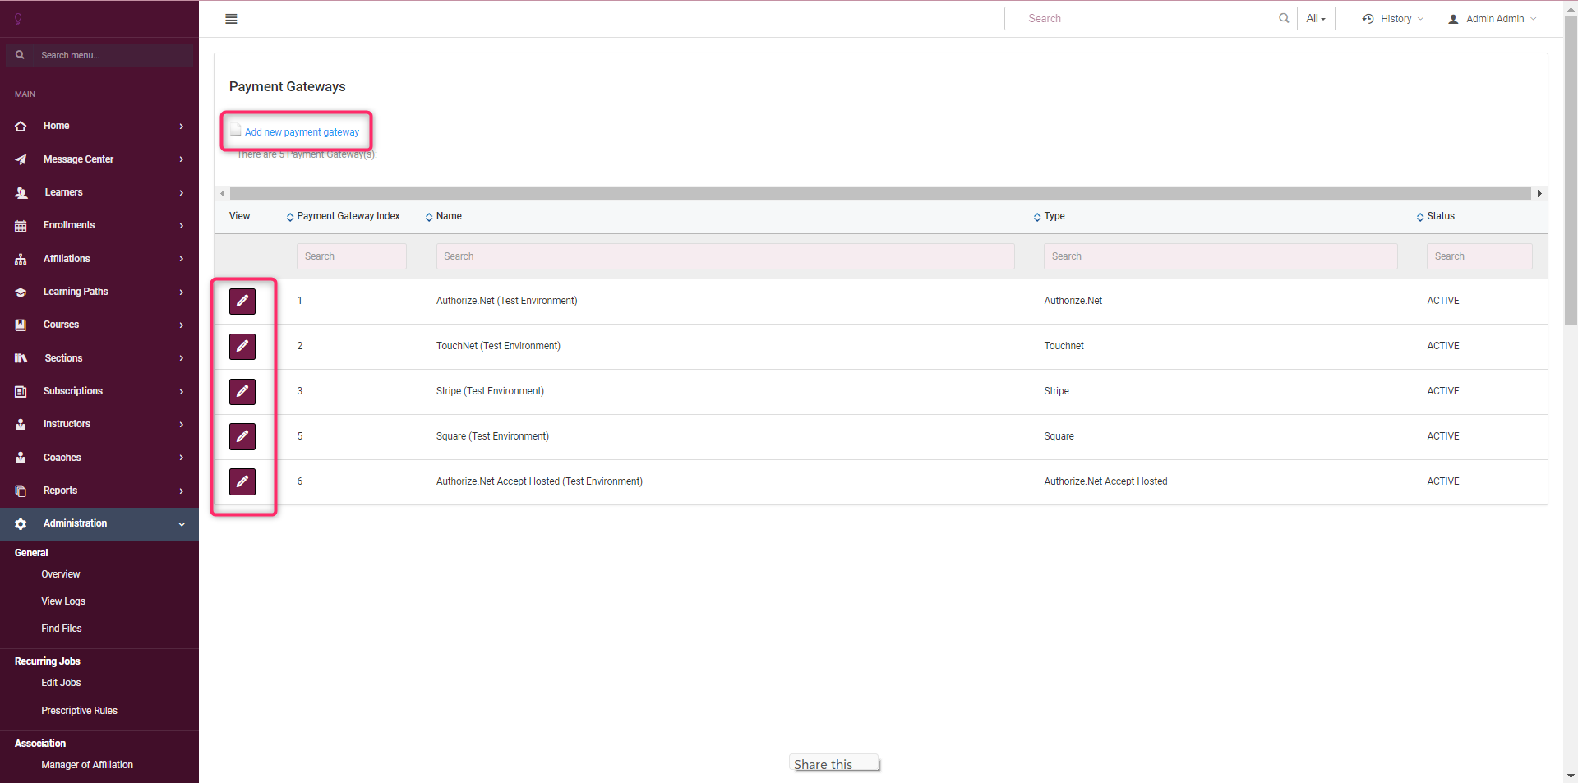Click the vertical page scrollbar thumb

(1571, 171)
